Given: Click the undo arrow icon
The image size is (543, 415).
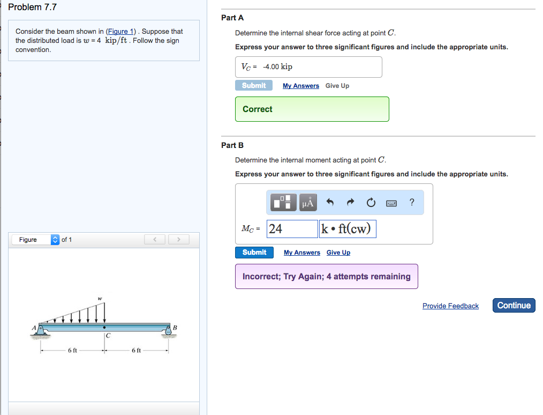Looking at the screenshot, I should coord(330,202).
